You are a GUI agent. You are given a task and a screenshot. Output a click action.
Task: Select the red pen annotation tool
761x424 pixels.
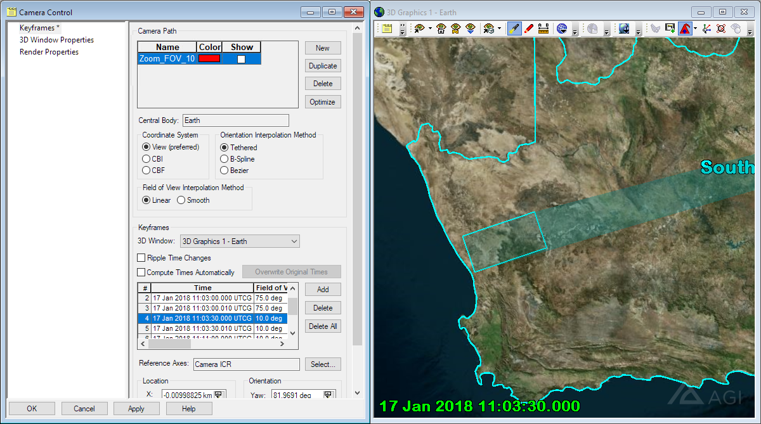[x=528, y=29]
